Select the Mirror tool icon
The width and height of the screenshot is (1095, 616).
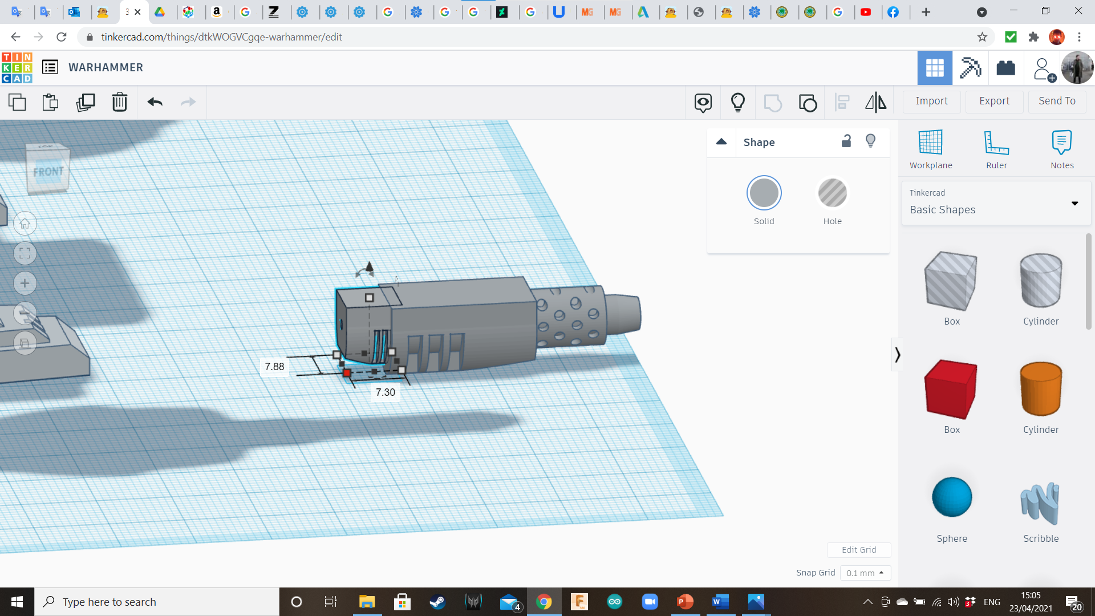pyautogui.click(x=875, y=102)
